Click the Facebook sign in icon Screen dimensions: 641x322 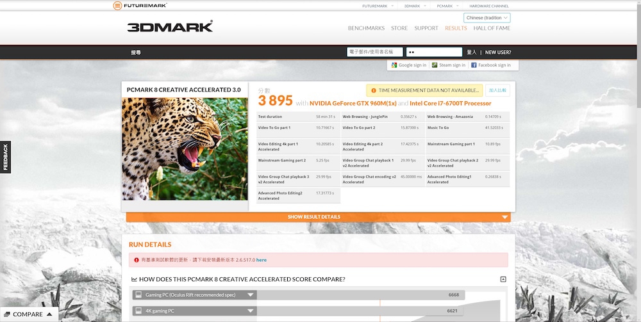474,65
